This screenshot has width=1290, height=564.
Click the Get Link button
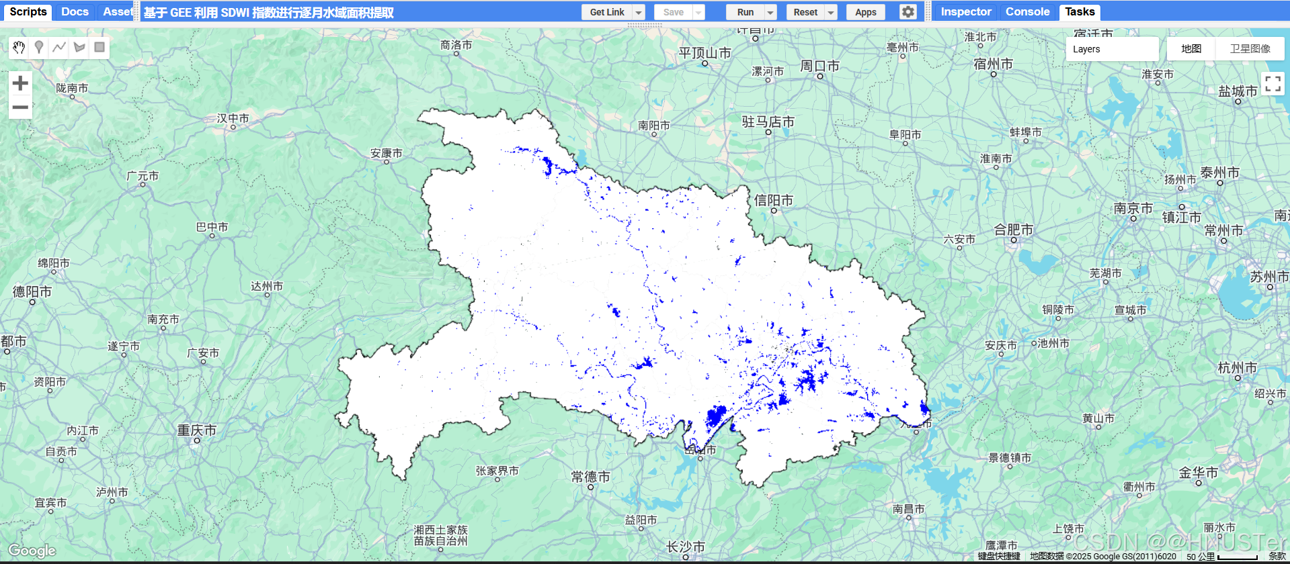click(607, 12)
